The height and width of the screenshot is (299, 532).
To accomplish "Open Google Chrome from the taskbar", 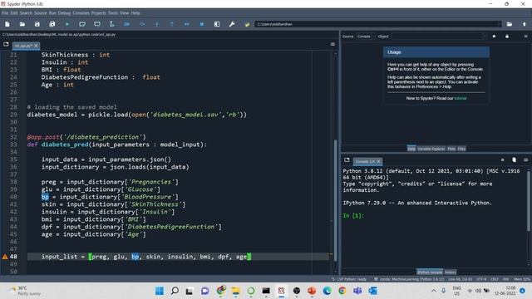I will point(342,291).
